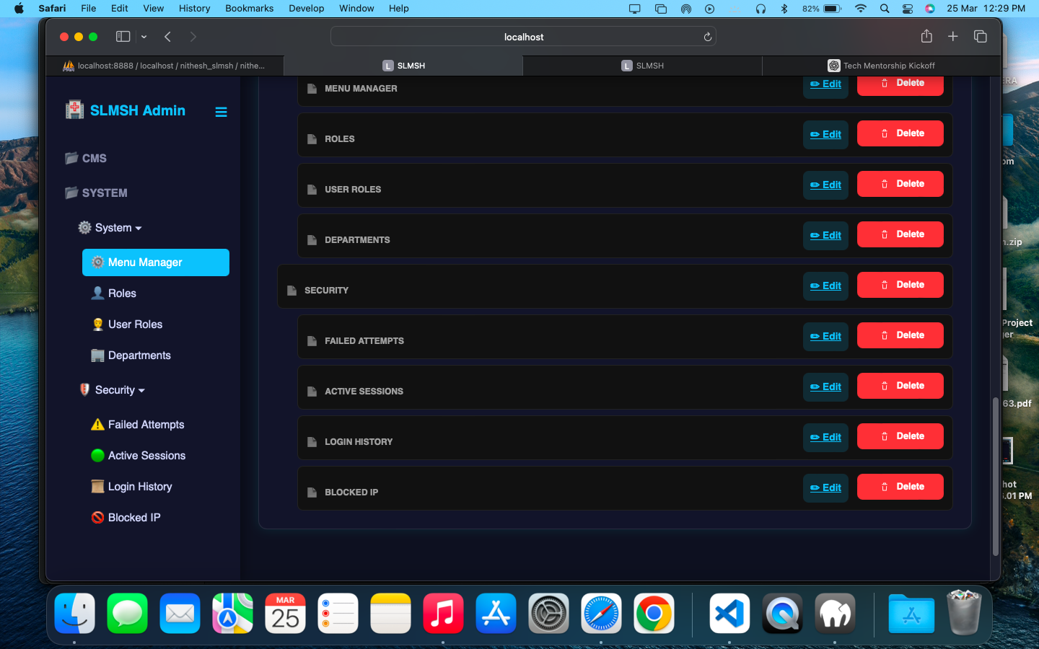1039x649 pixels.
Task: Open the Develop menu in menu bar
Action: pyautogui.click(x=307, y=9)
